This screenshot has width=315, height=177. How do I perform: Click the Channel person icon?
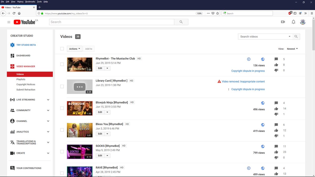coord(12,121)
